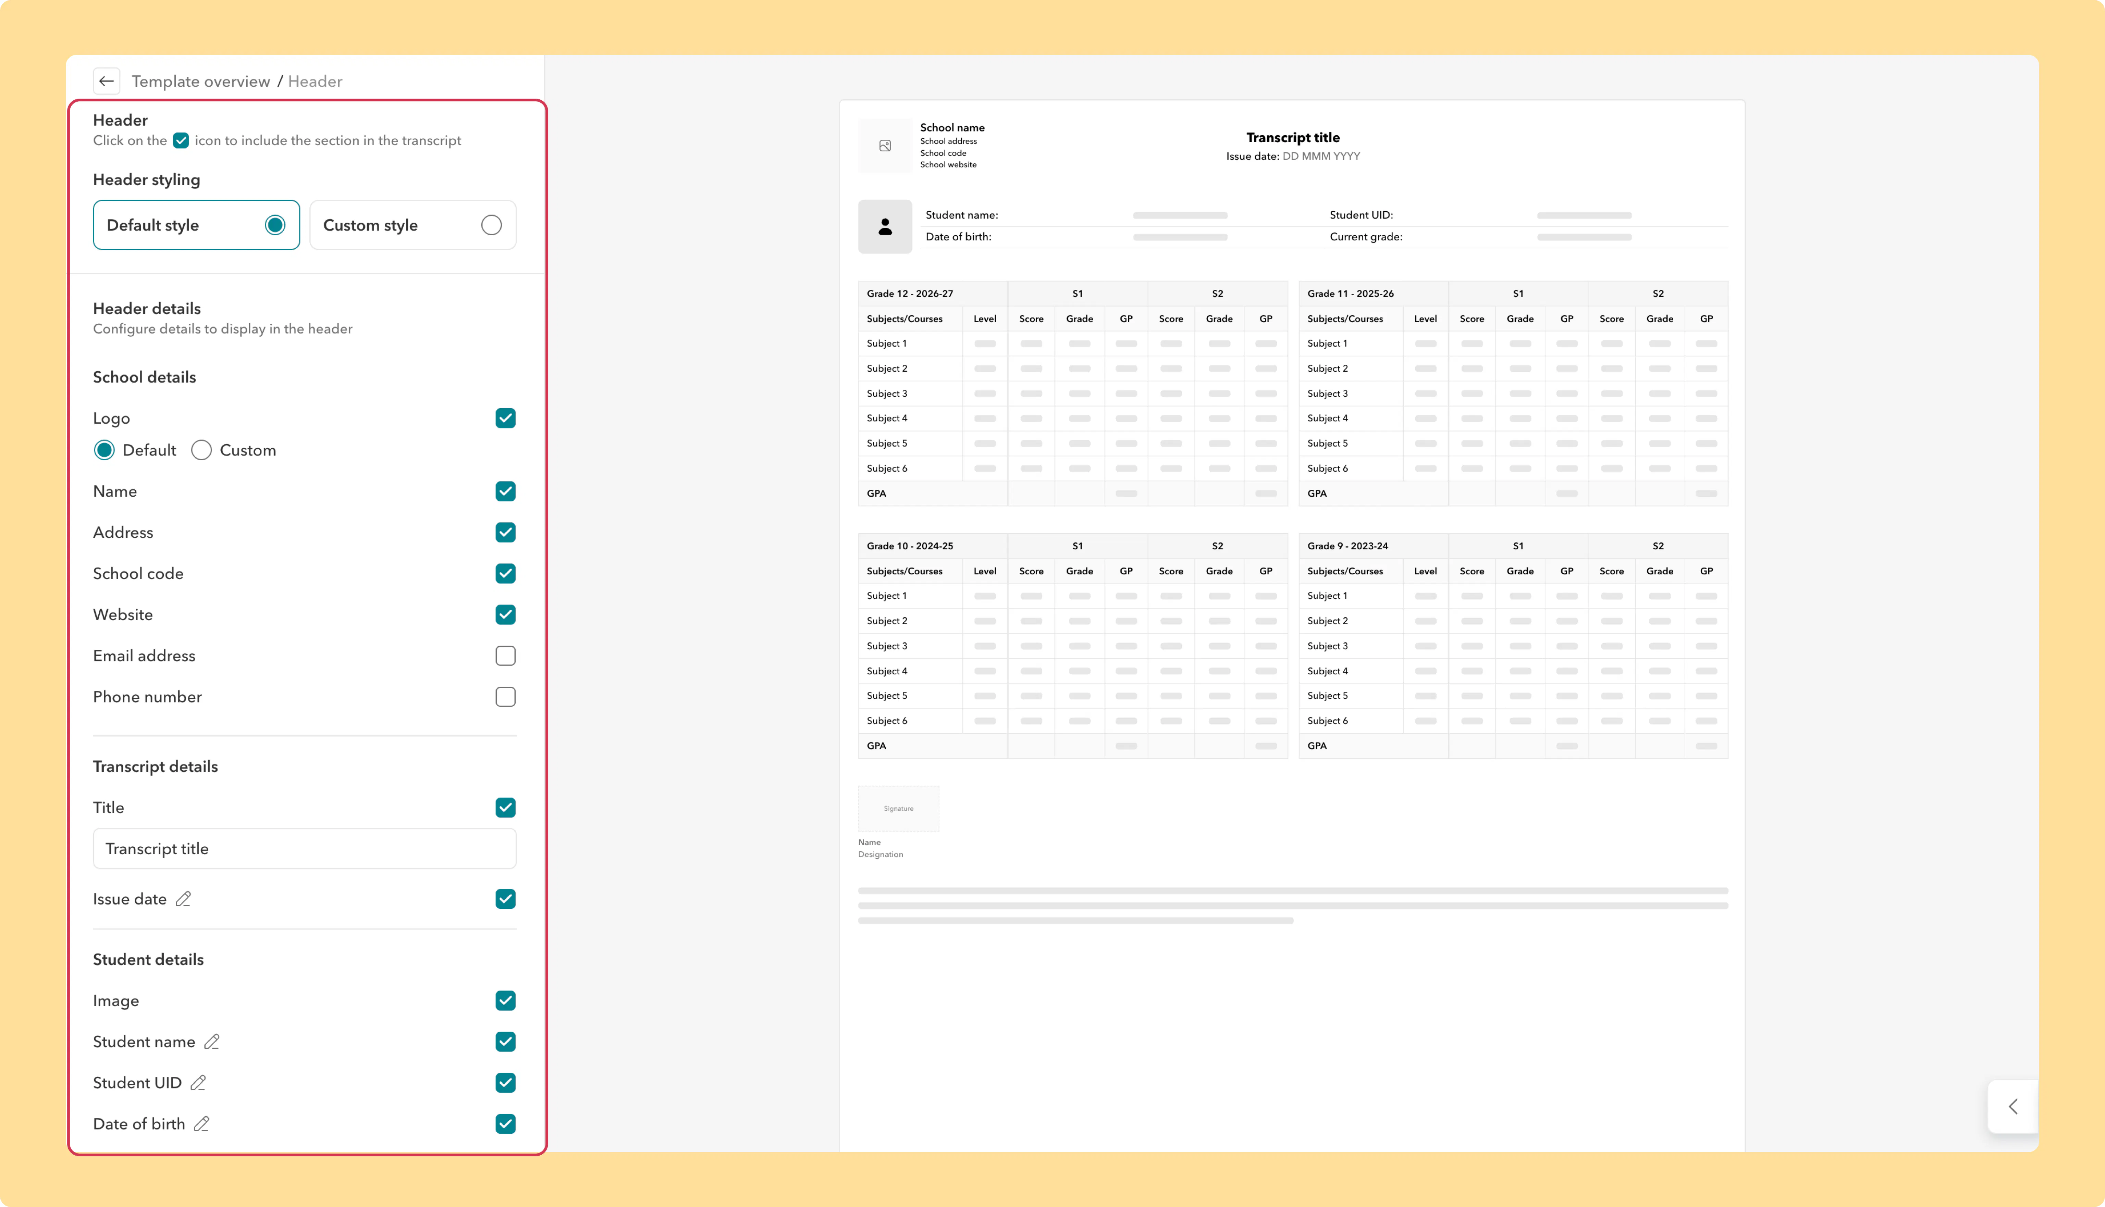The width and height of the screenshot is (2105, 1207).
Task: Click the Grade 12 - 2026-27 table header
Action: [910, 294]
